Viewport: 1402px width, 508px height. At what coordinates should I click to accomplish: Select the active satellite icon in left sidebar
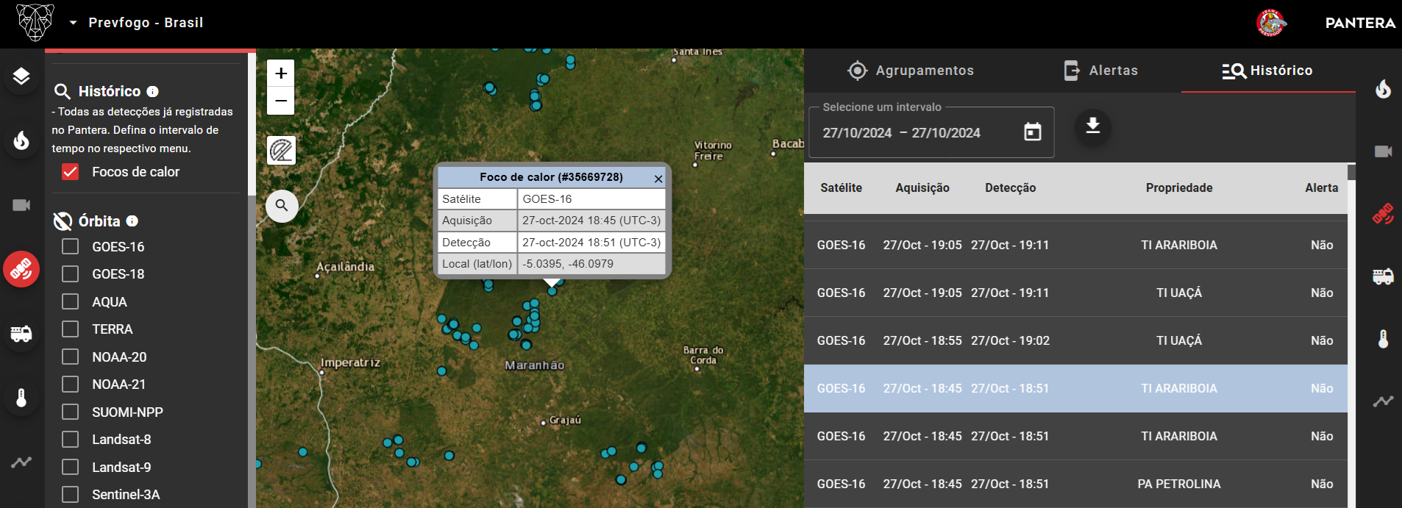pos(21,269)
